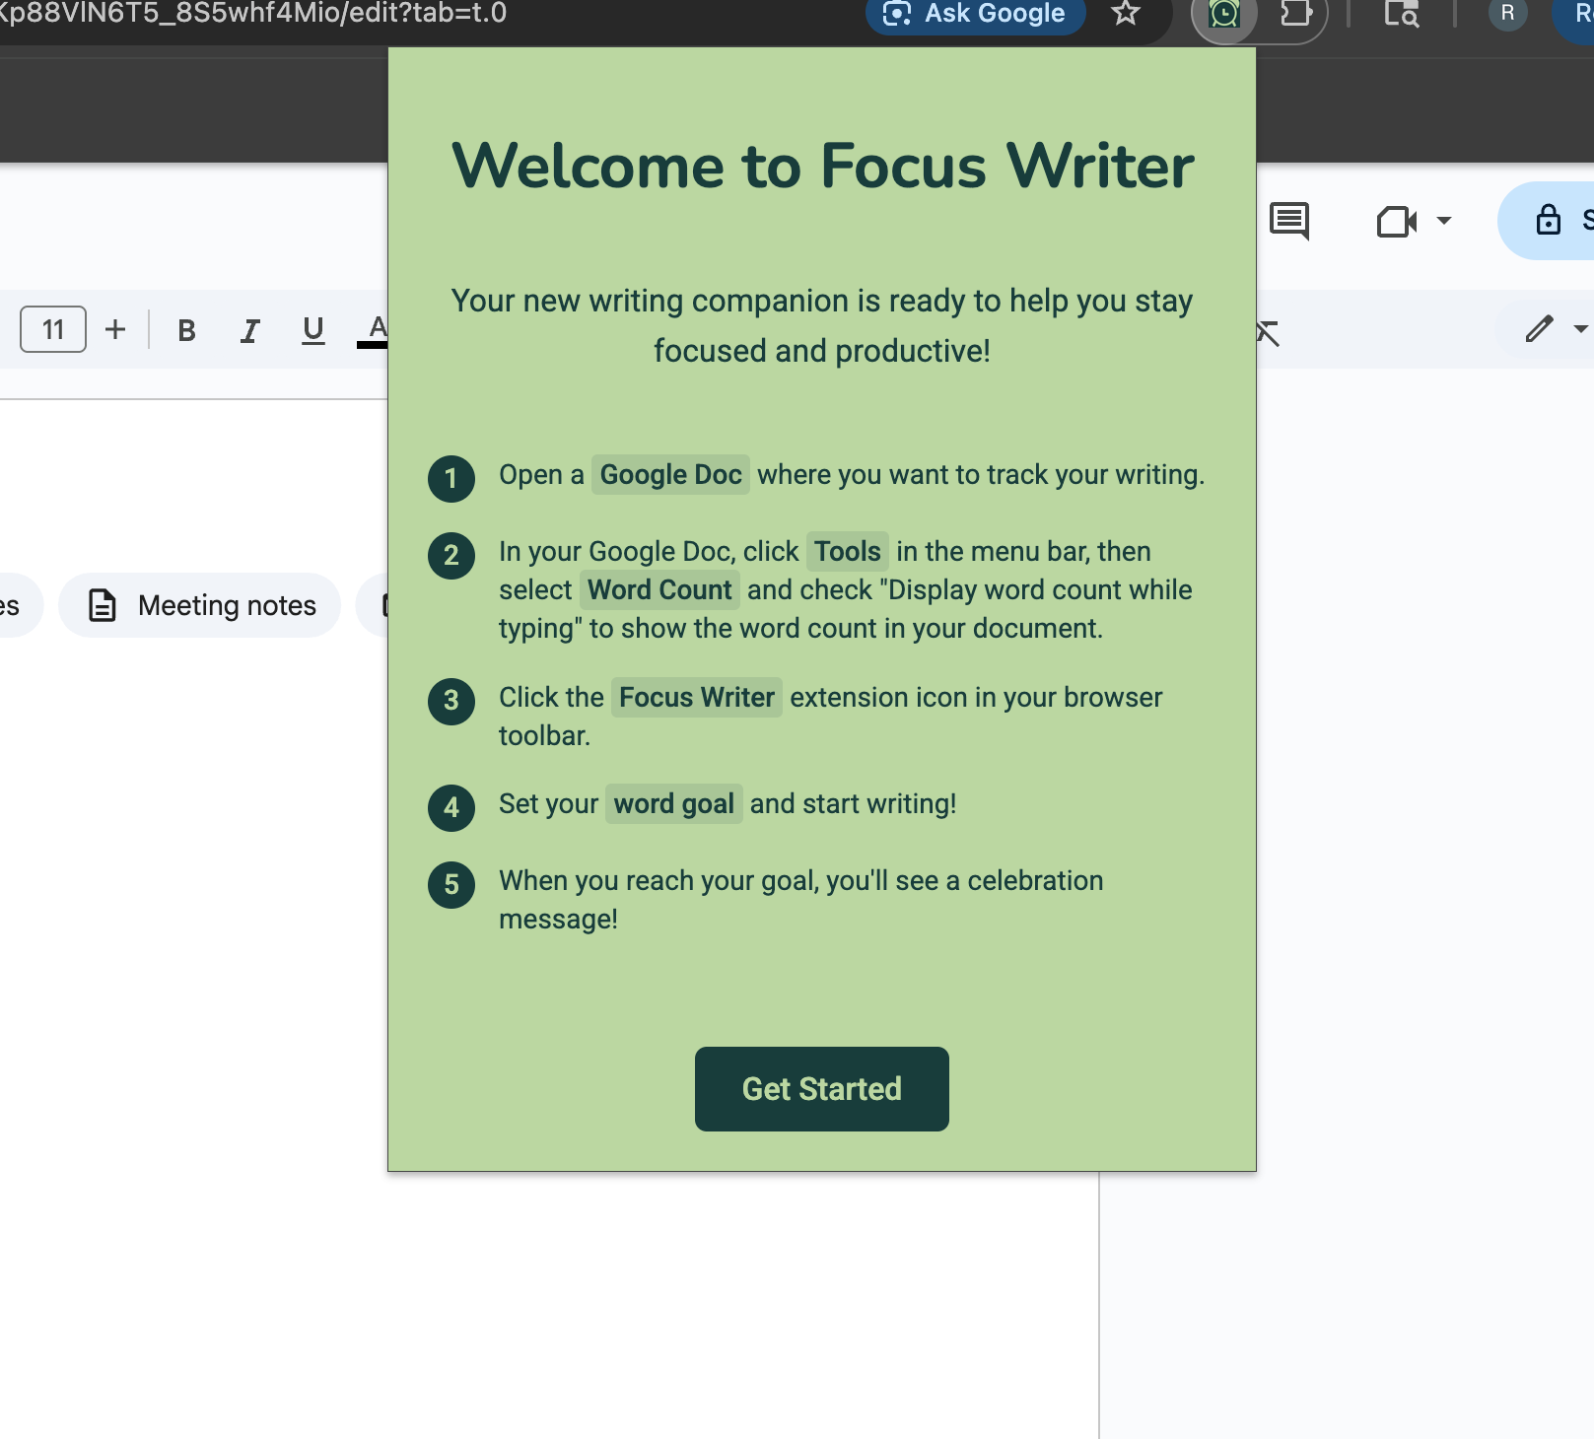Click the Ask Google button in address bar
Screen dimensions: 1594x1439
tap(975, 14)
